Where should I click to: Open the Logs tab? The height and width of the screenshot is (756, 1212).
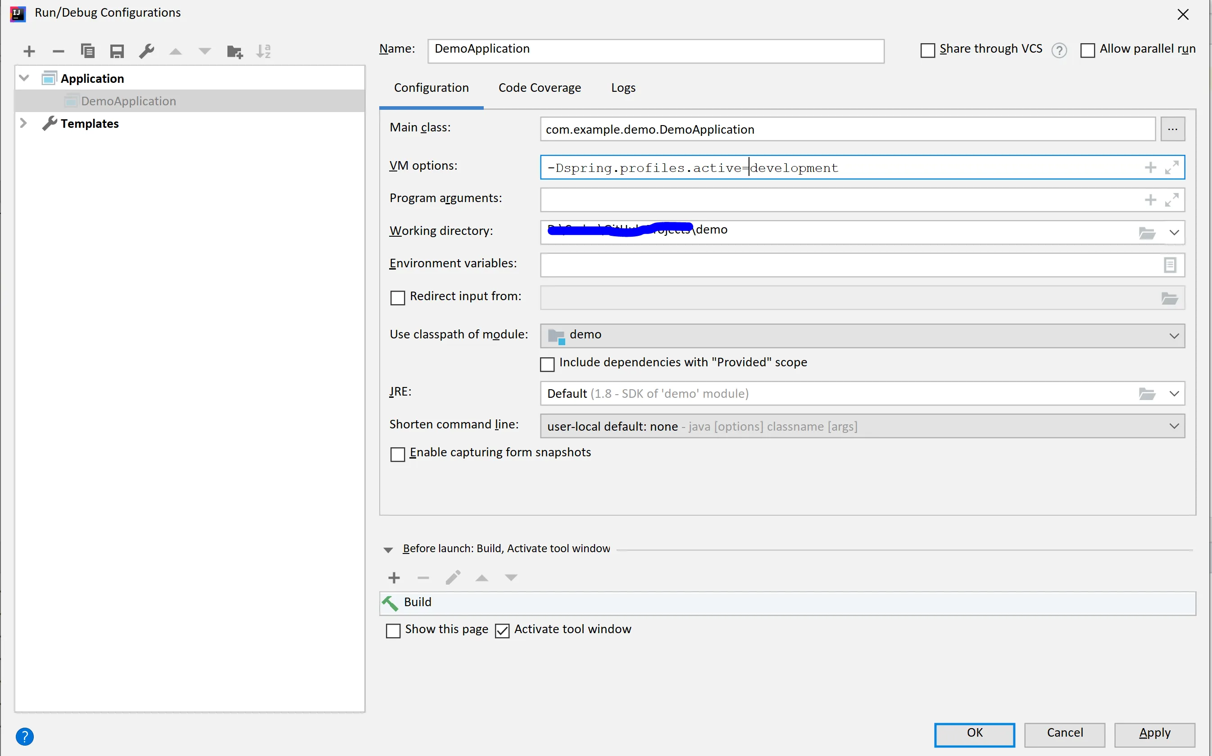(623, 88)
